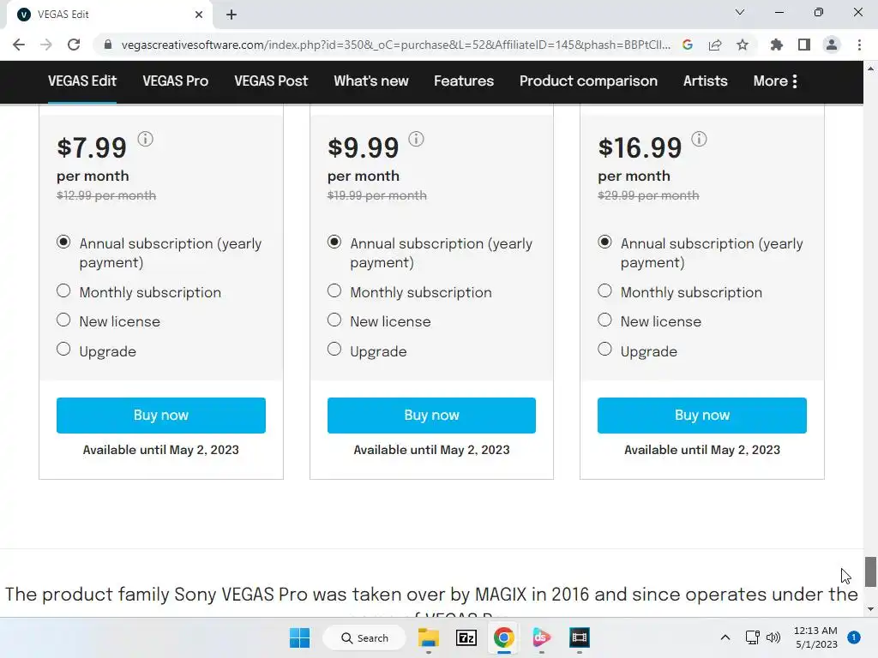
Task: Open the Chrome tab search chevron
Action: point(740,13)
